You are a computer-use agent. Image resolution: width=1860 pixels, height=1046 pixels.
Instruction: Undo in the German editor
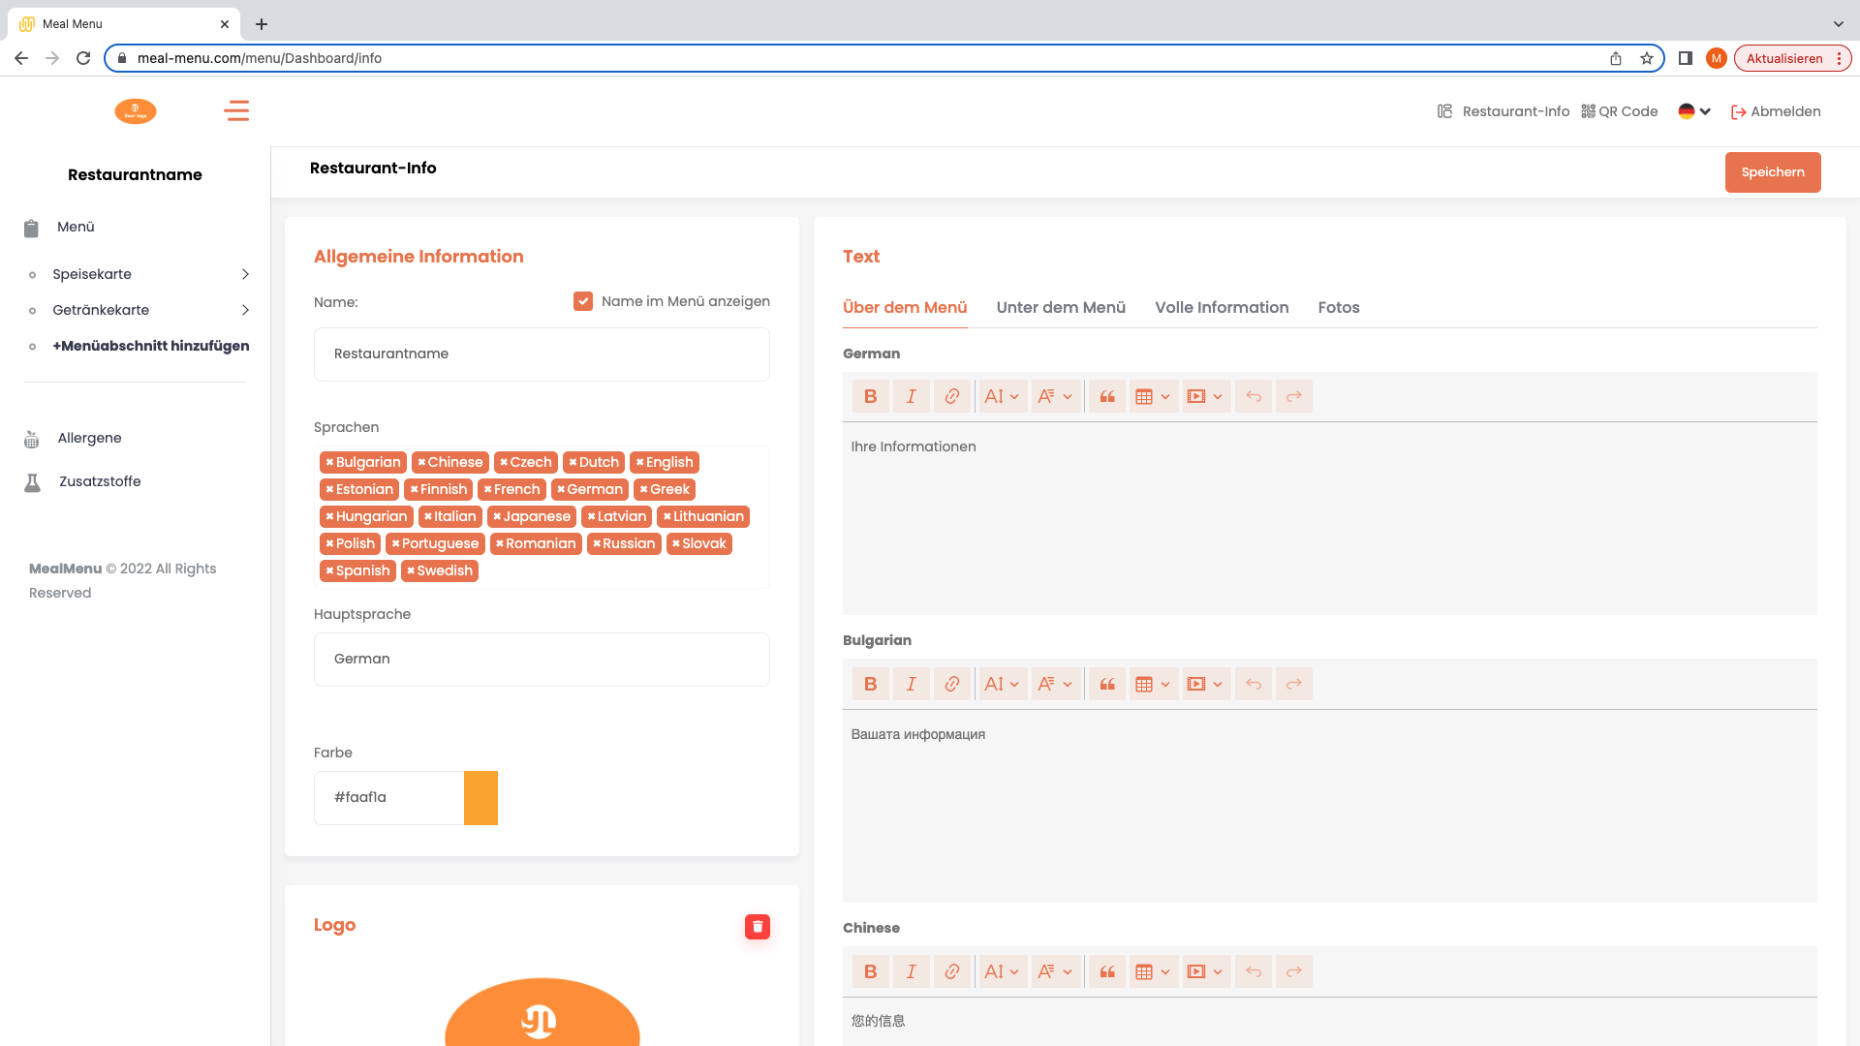point(1253,396)
